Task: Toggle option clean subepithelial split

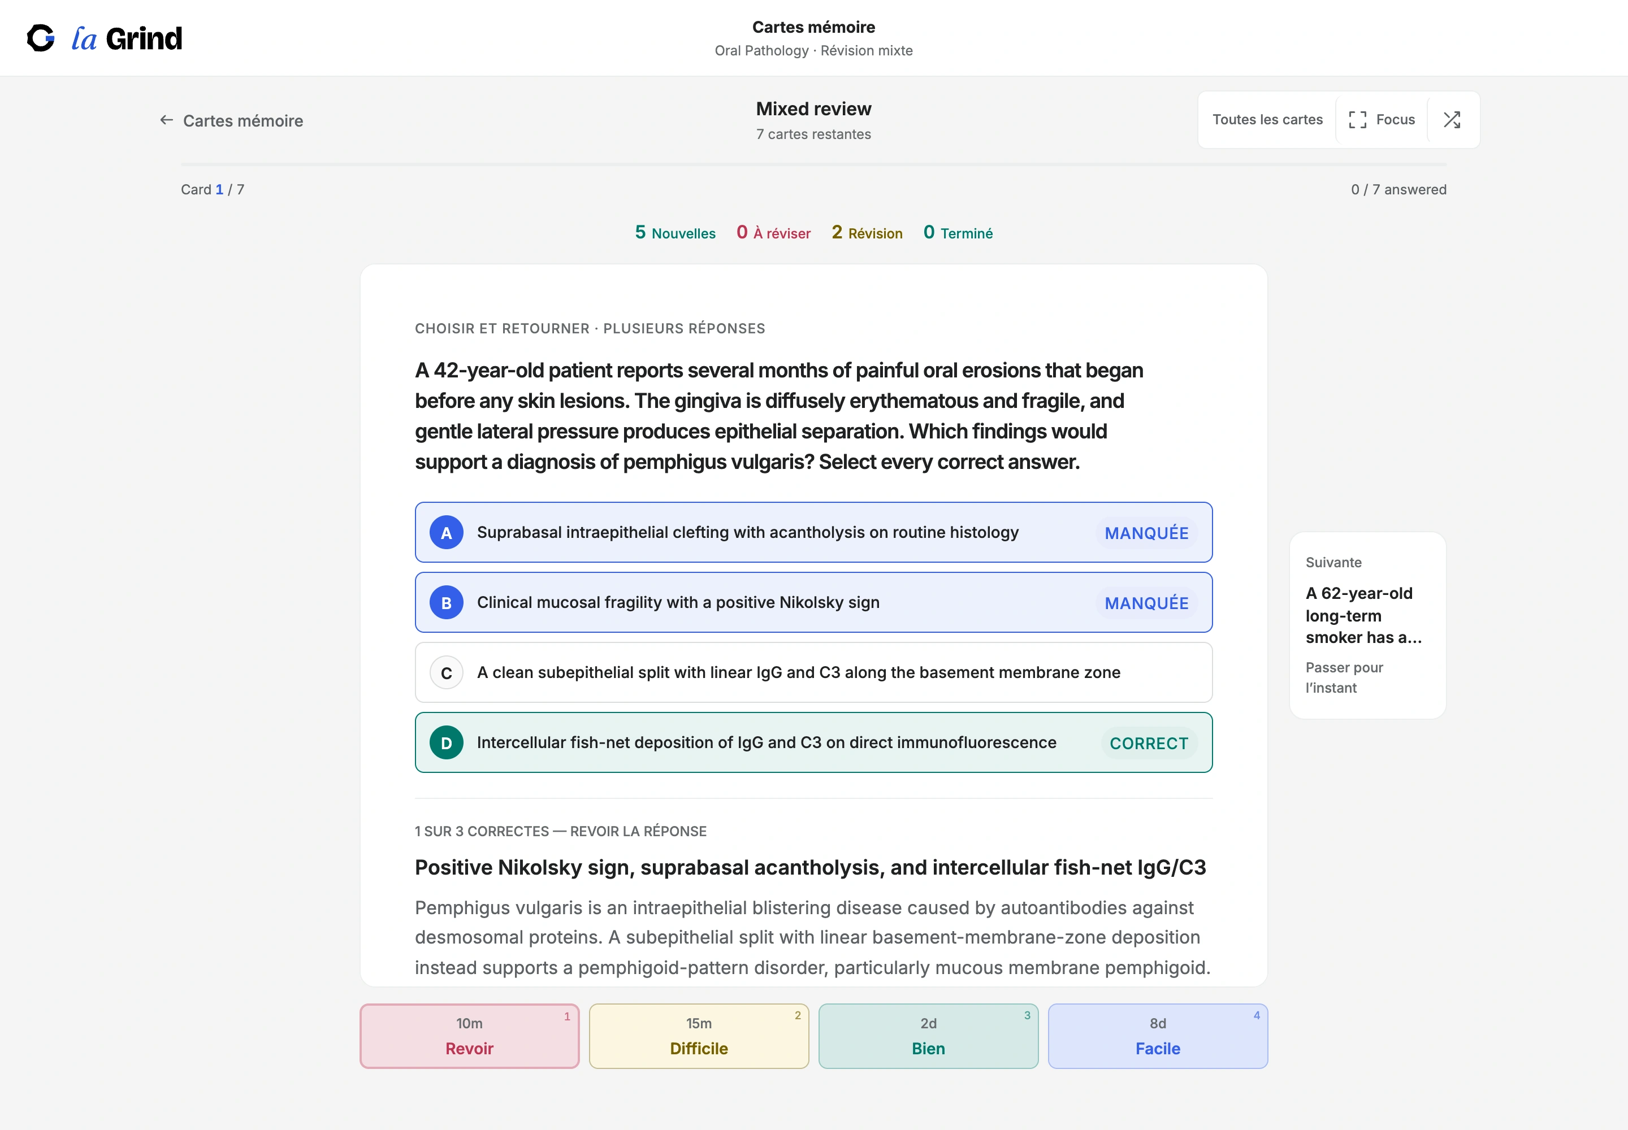Action: click(x=813, y=672)
